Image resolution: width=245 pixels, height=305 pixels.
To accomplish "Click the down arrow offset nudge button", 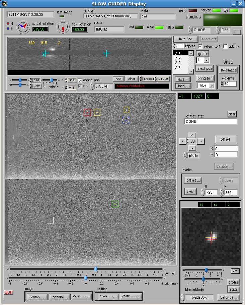I will pyautogui.click(x=192, y=148).
